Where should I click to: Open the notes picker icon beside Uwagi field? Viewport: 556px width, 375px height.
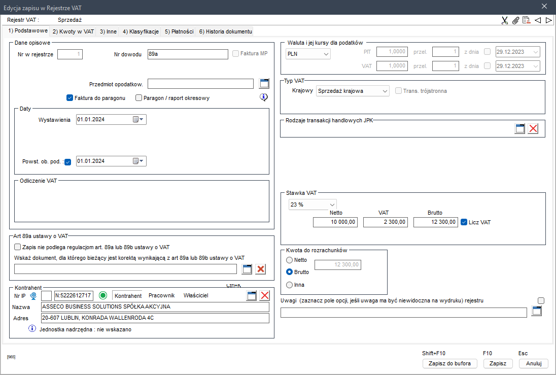coord(537,311)
